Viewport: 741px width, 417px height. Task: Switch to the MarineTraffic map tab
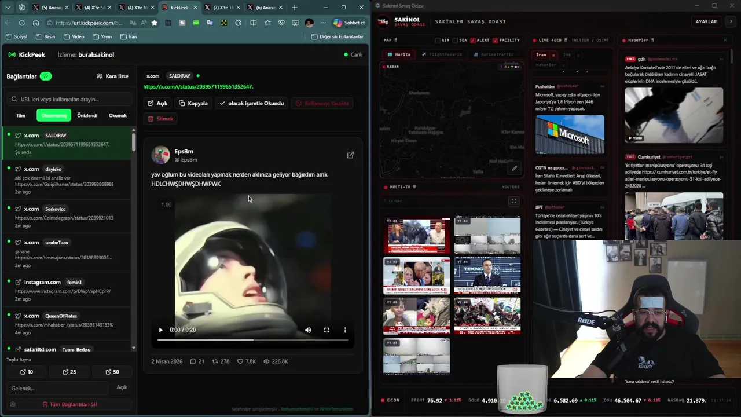(x=494, y=54)
